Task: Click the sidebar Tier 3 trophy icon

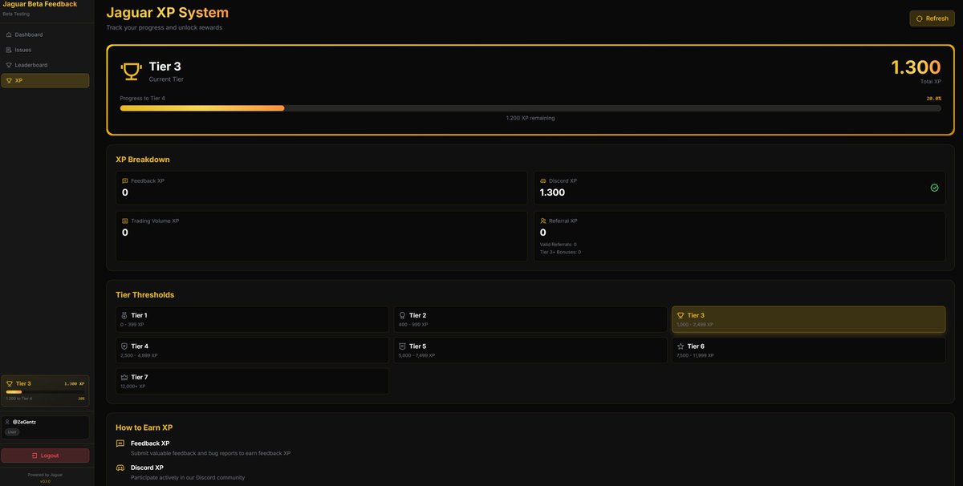Action: click(10, 383)
